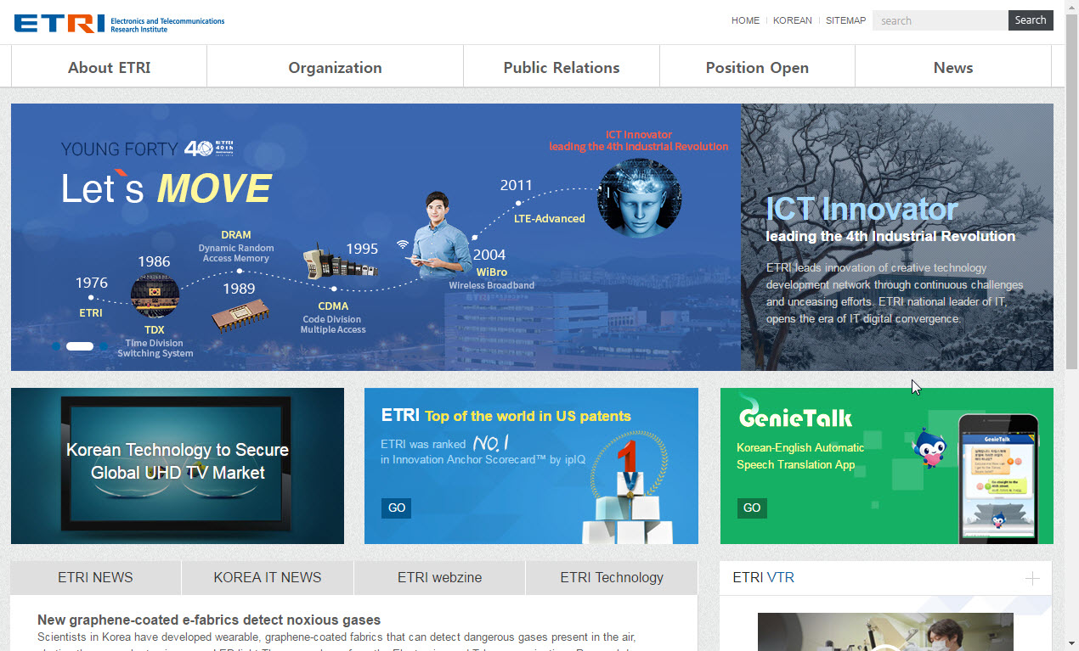Focus the search input field

coord(940,20)
